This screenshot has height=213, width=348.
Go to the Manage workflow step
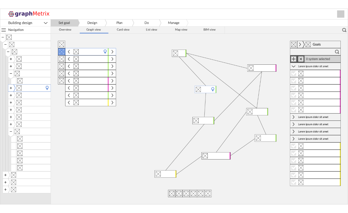tap(173, 23)
